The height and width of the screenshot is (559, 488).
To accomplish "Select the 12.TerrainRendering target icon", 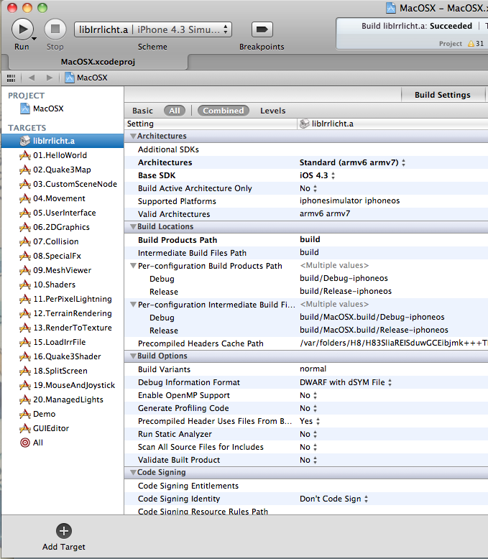I will [25, 313].
